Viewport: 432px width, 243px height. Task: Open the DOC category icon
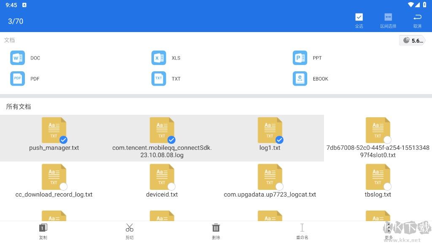(x=17, y=58)
